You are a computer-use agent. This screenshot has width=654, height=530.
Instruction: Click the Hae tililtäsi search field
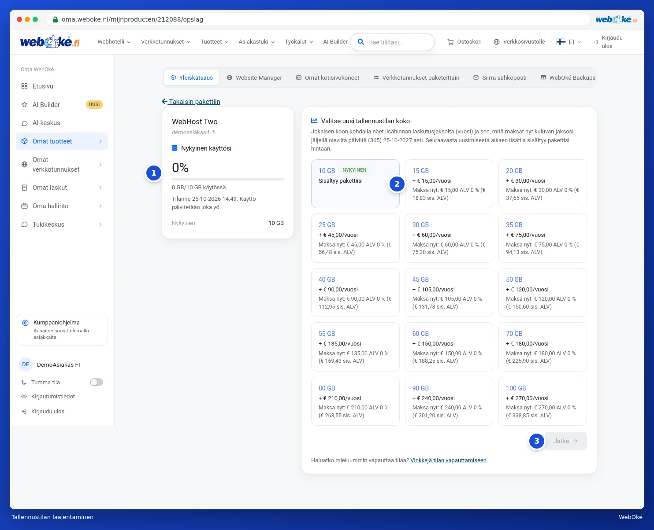pyautogui.click(x=392, y=42)
